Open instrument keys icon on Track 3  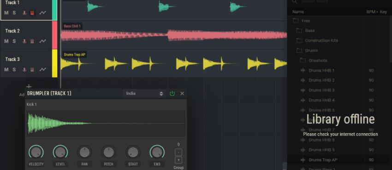click(32, 69)
